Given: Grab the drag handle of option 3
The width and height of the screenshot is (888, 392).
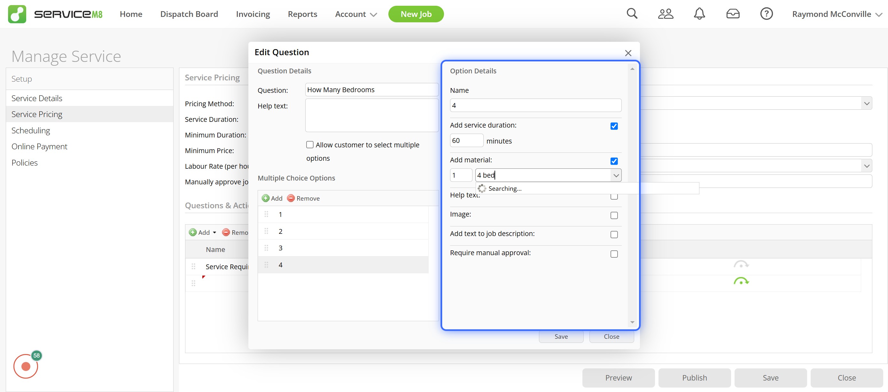Looking at the screenshot, I should point(266,248).
